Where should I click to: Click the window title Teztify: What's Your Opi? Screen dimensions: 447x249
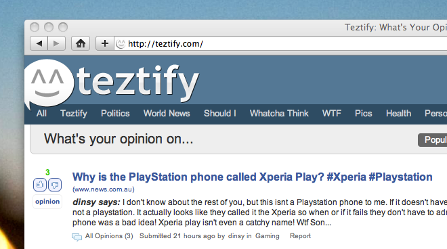(396, 27)
